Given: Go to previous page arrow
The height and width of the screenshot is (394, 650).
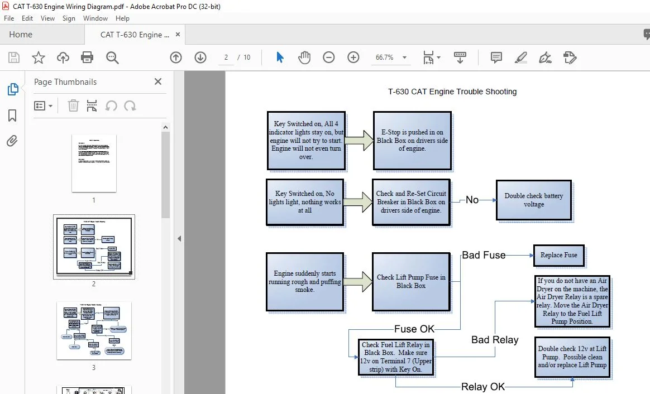Looking at the screenshot, I should click(176, 57).
